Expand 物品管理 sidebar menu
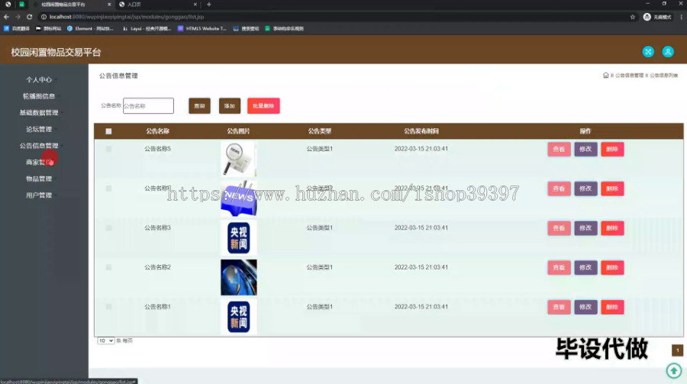 tap(39, 179)
